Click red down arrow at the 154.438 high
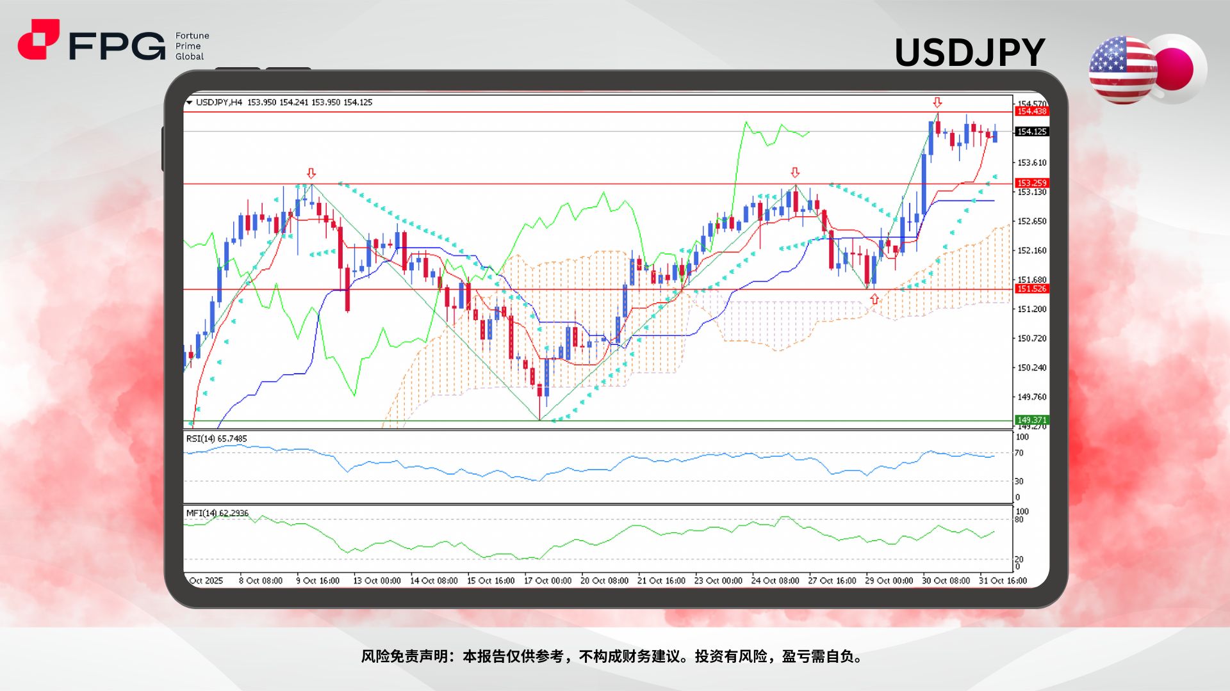This screenshot has width=1230, height=691. 937,102
